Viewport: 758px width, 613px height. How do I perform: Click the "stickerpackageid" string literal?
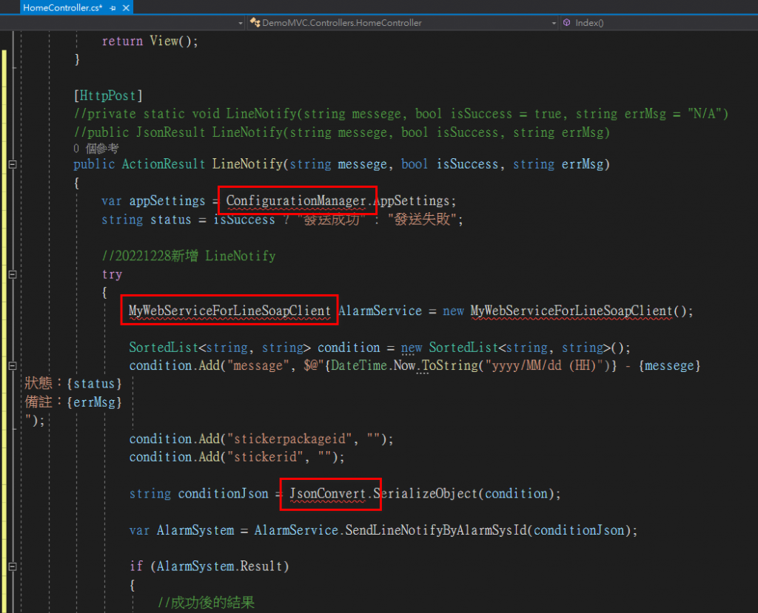[x=289, y=439]
